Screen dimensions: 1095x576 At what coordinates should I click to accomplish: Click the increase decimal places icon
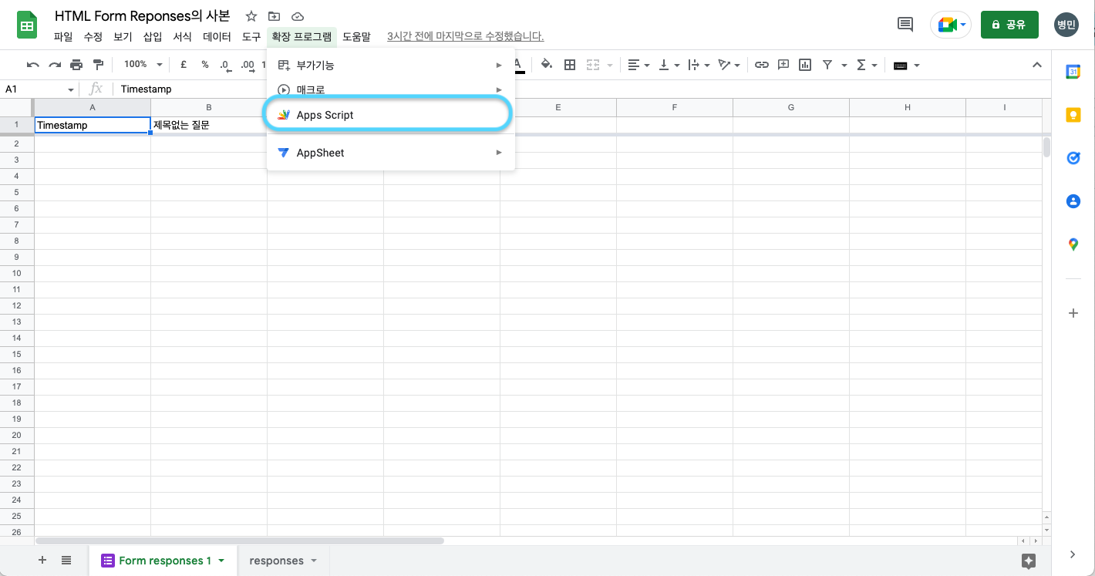point(248,65)
